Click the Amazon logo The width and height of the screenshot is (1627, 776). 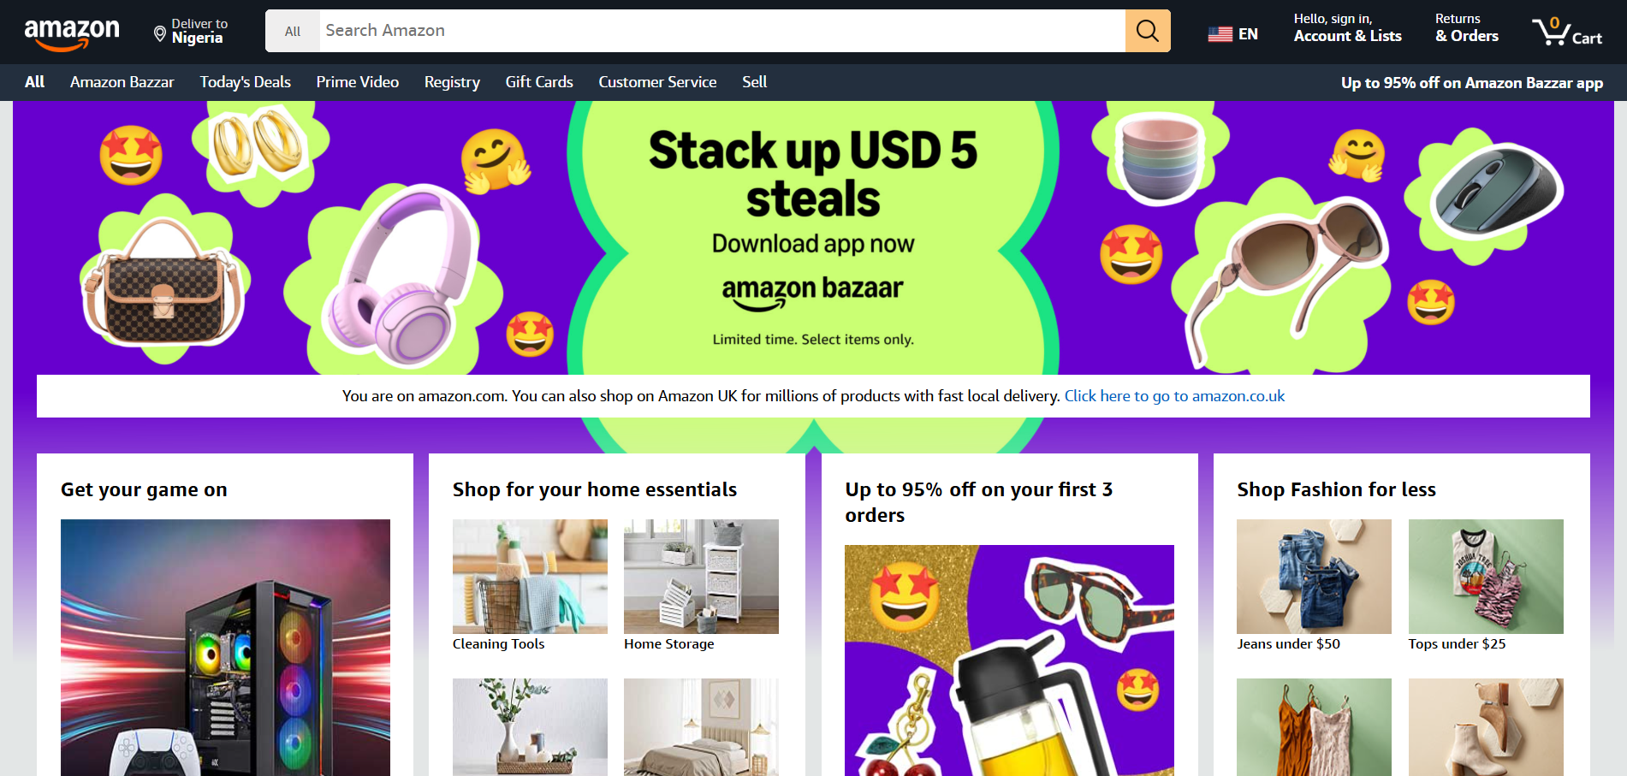(72, 33)
